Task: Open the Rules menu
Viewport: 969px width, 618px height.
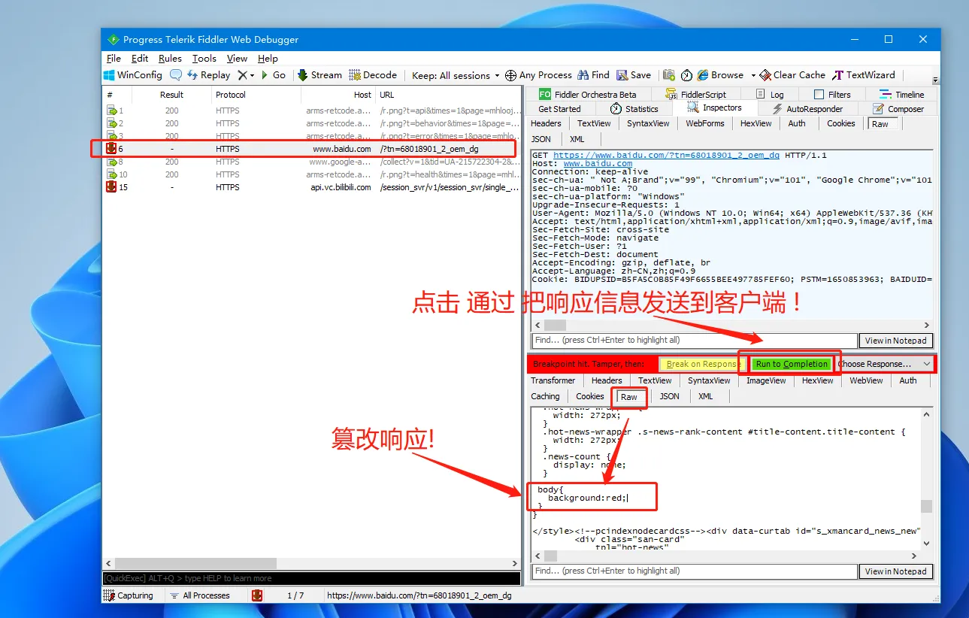Action: 170,58
